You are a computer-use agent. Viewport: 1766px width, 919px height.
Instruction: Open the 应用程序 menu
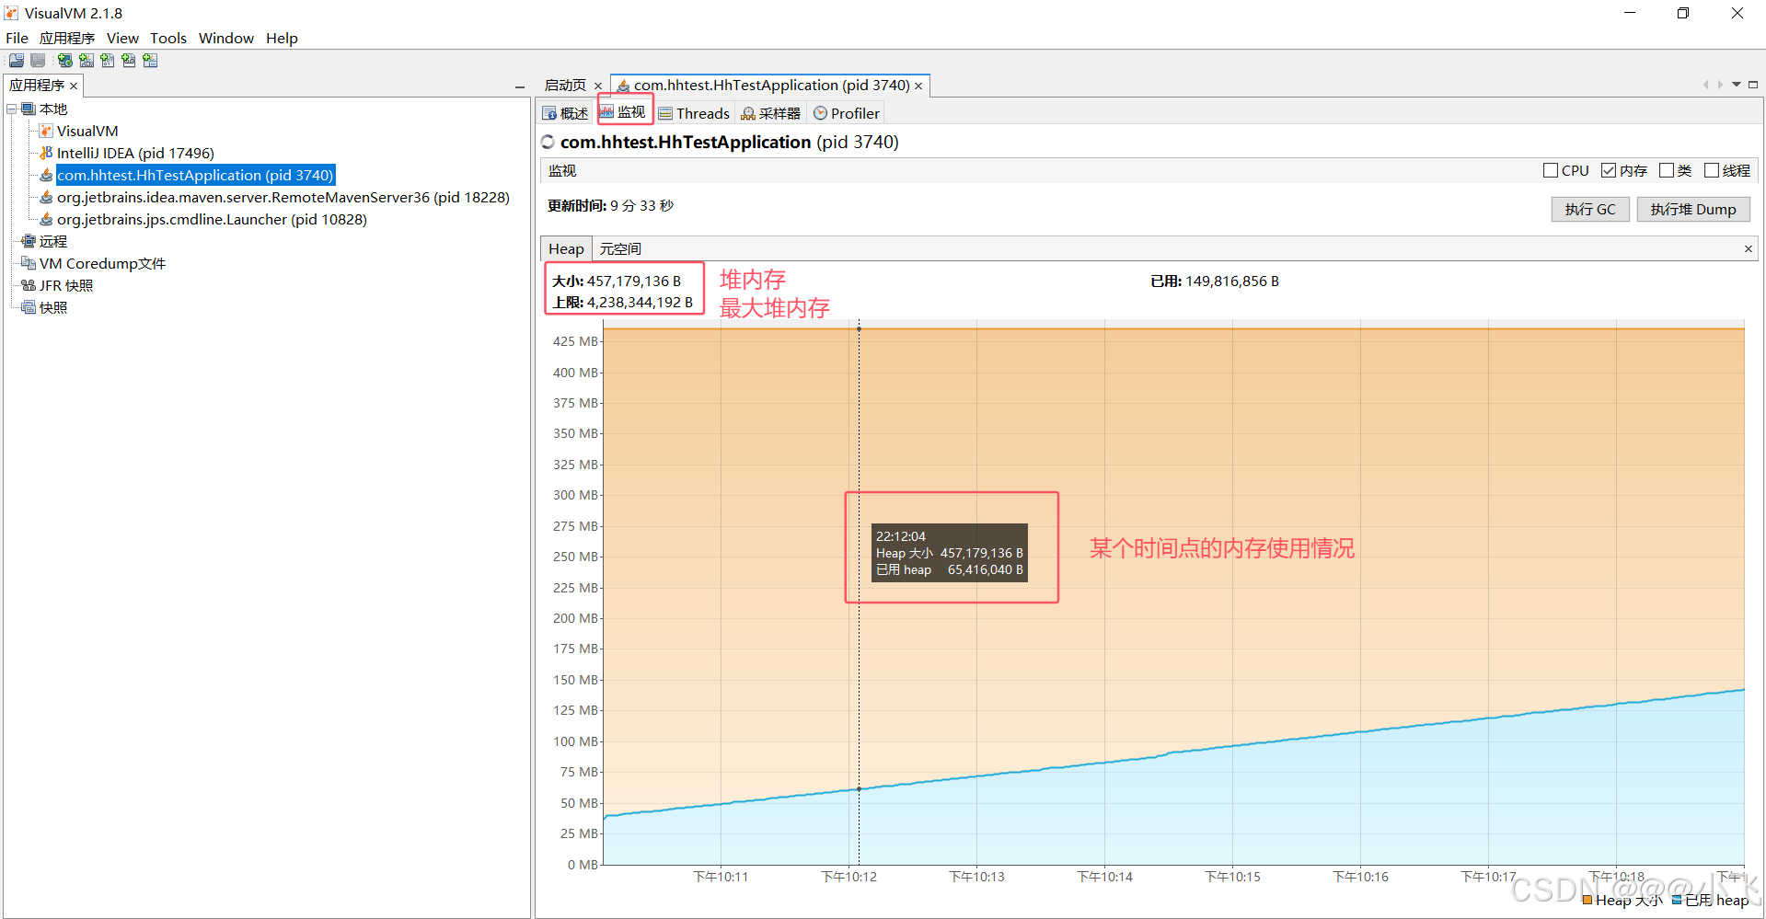pyautogui.click(x=66, y=39)
